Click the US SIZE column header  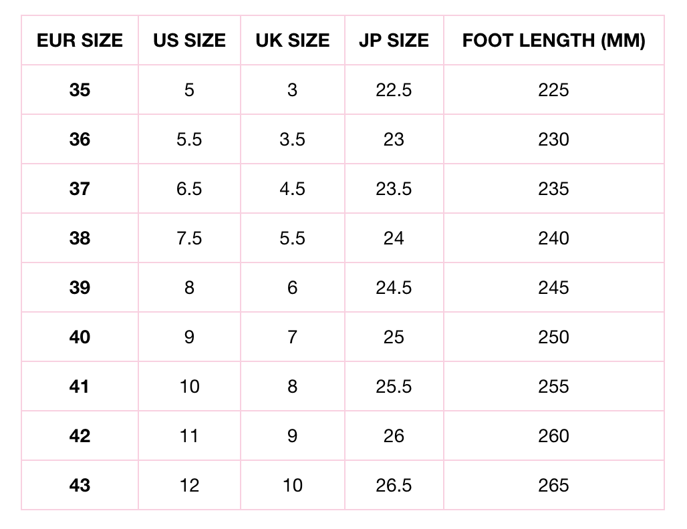pos(189,41)
